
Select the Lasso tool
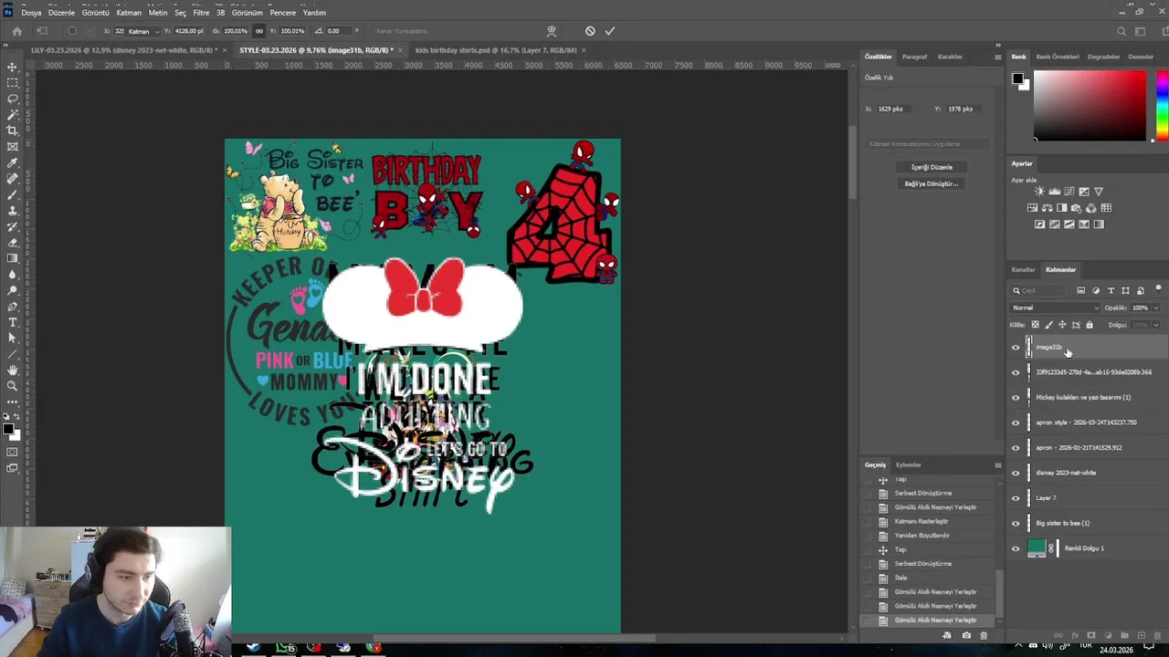click(x=12, y=99)
